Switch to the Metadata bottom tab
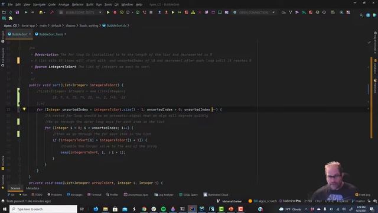 point(32,188)
